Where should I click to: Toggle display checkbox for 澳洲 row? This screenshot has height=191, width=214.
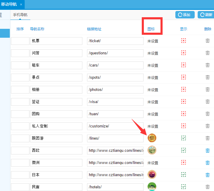tap(183, 162)
